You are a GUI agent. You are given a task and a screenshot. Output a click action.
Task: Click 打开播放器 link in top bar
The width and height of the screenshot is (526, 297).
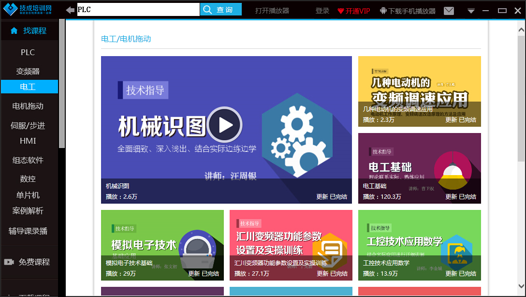coord(272,11)
